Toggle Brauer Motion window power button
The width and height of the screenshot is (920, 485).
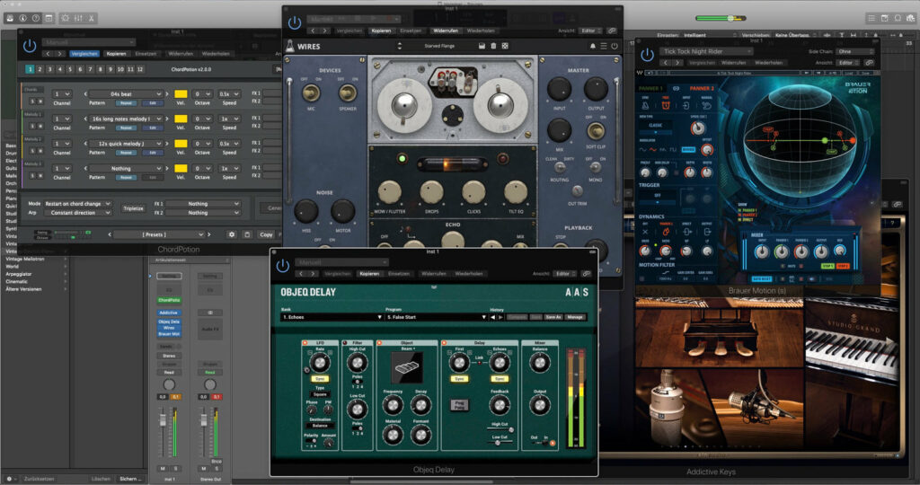coord(647,55)
